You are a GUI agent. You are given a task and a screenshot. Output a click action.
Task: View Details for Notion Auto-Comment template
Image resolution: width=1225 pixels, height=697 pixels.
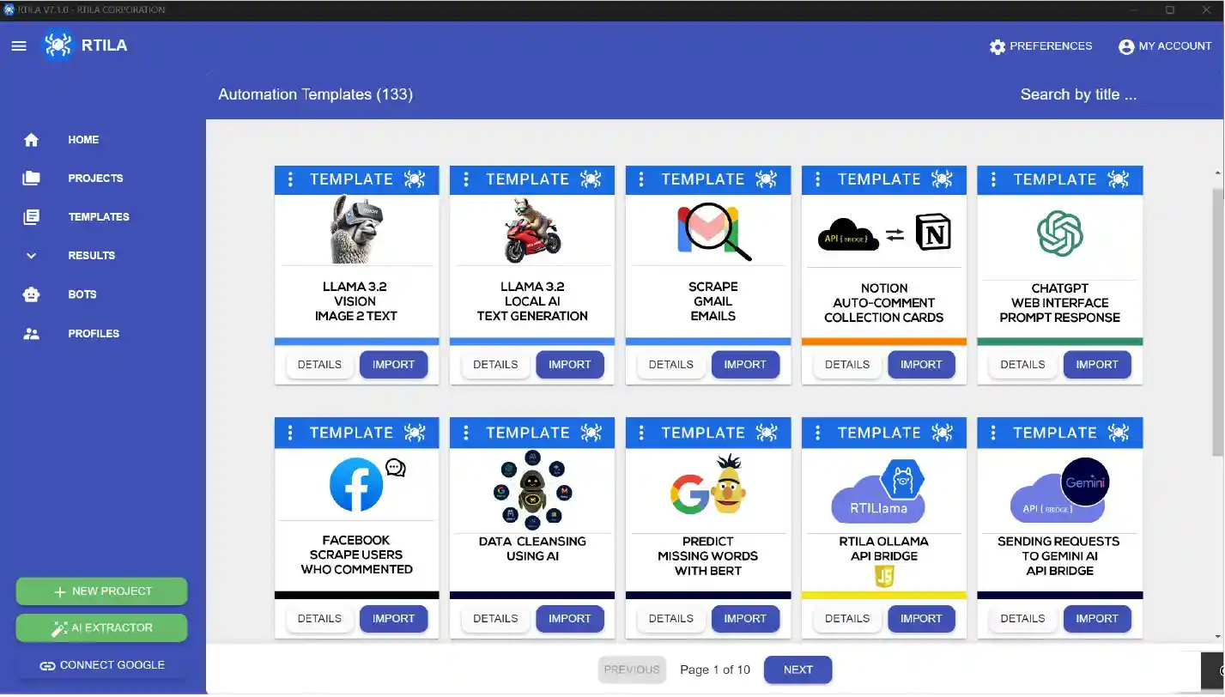click(x=847, y=365)
